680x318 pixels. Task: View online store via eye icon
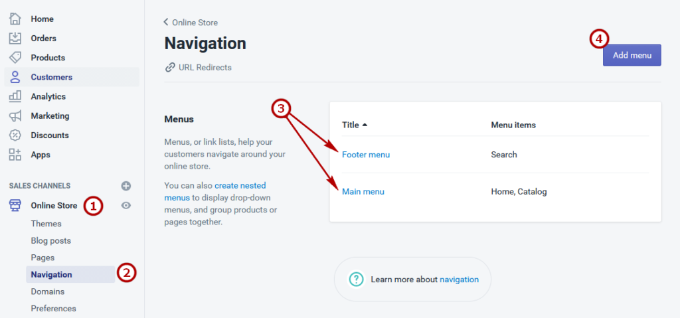pos(126,206)
